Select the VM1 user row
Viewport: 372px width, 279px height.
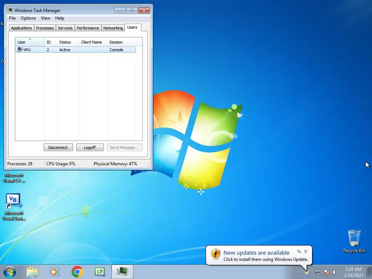pyautogui.click(x=76, y=49)
